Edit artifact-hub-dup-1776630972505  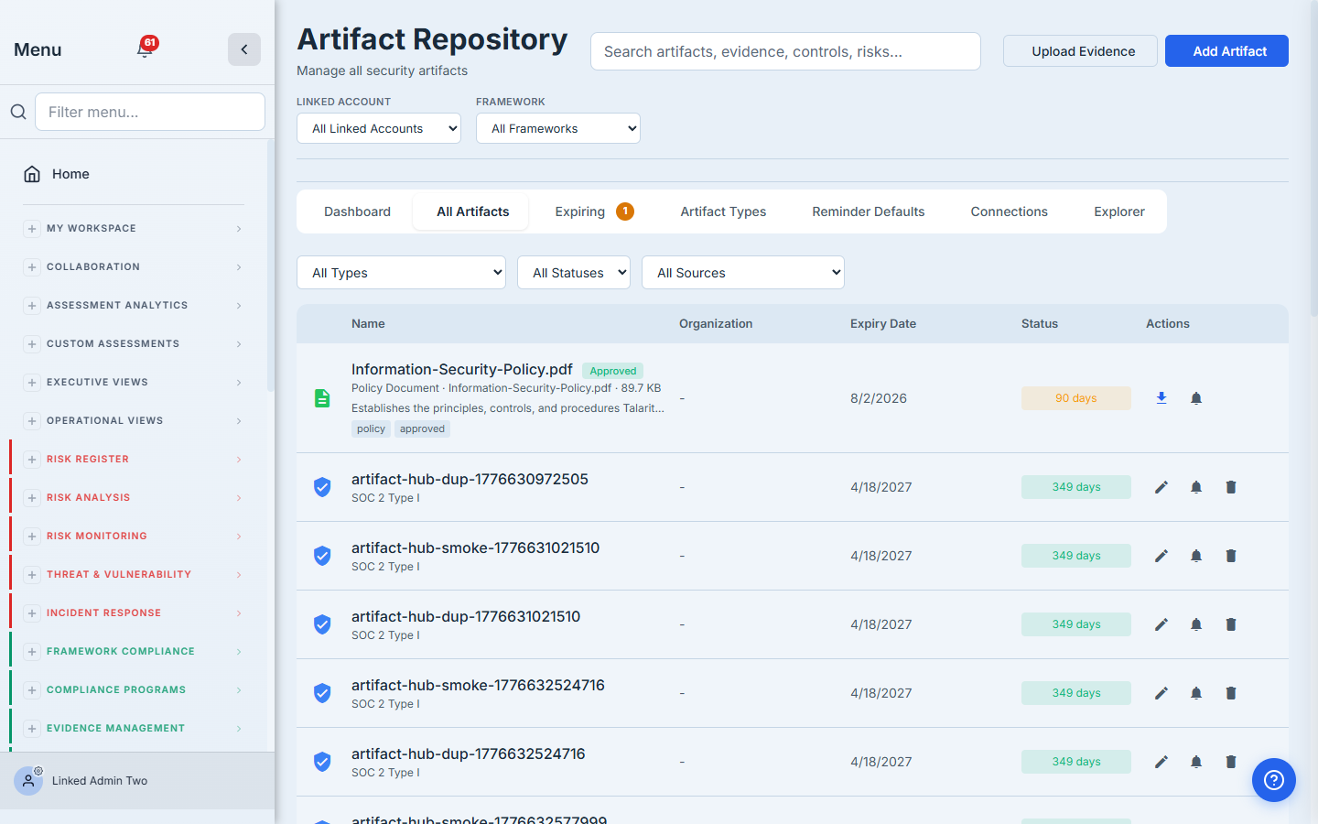pos(1161,487)
